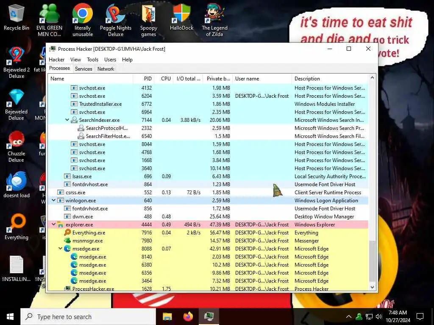Select the SearchFilterHost.e... row
This screenshot has height=325, width=434.
pos(208,136)
